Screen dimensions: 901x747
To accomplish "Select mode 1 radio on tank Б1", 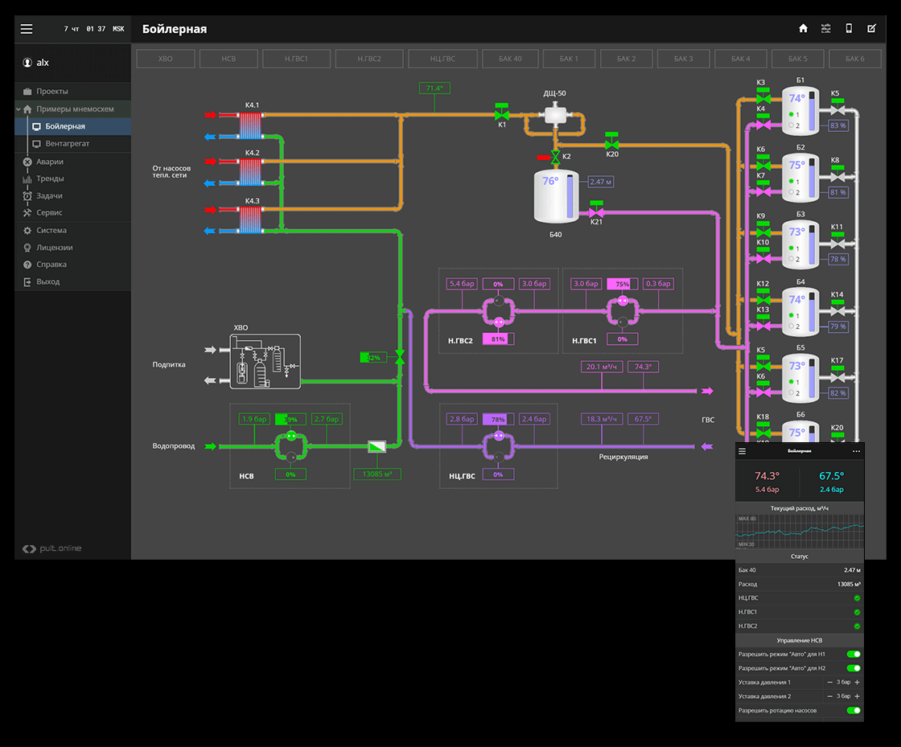I will 792,114.
